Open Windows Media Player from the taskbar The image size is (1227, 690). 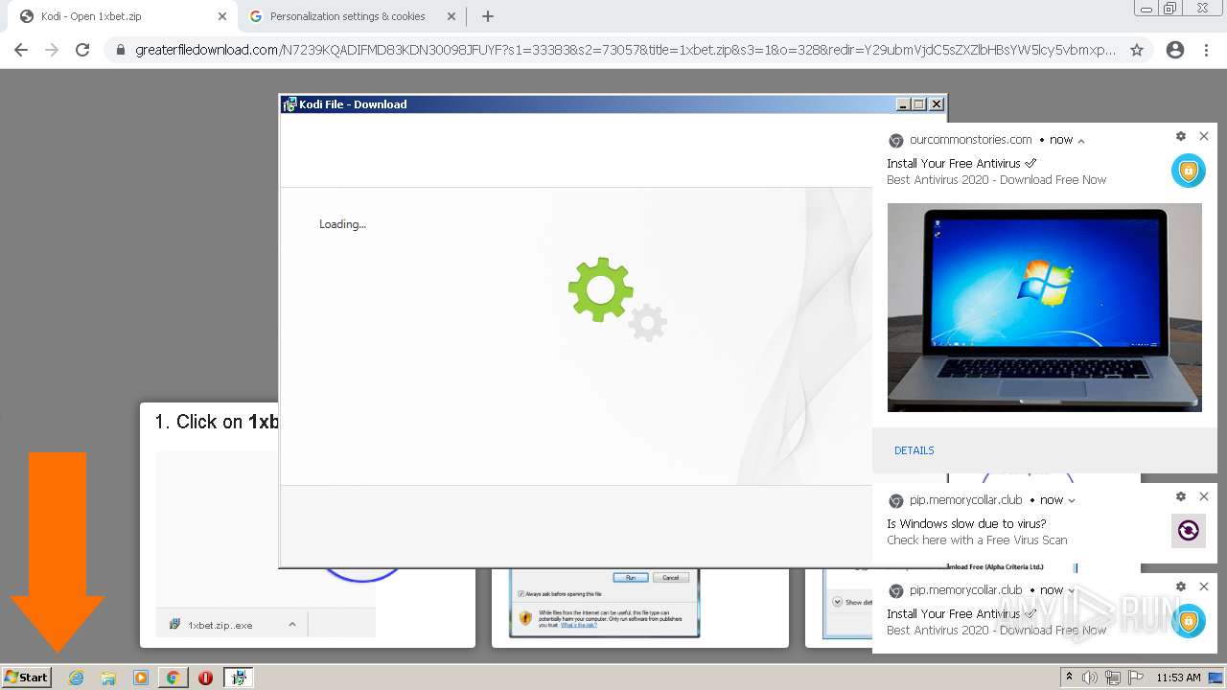click(x=141, y=678)
